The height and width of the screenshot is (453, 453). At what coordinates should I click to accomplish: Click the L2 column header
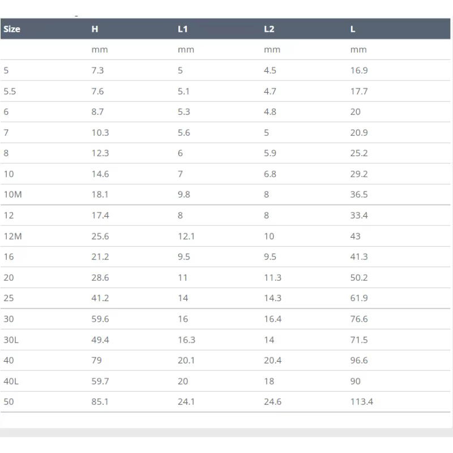269,29
